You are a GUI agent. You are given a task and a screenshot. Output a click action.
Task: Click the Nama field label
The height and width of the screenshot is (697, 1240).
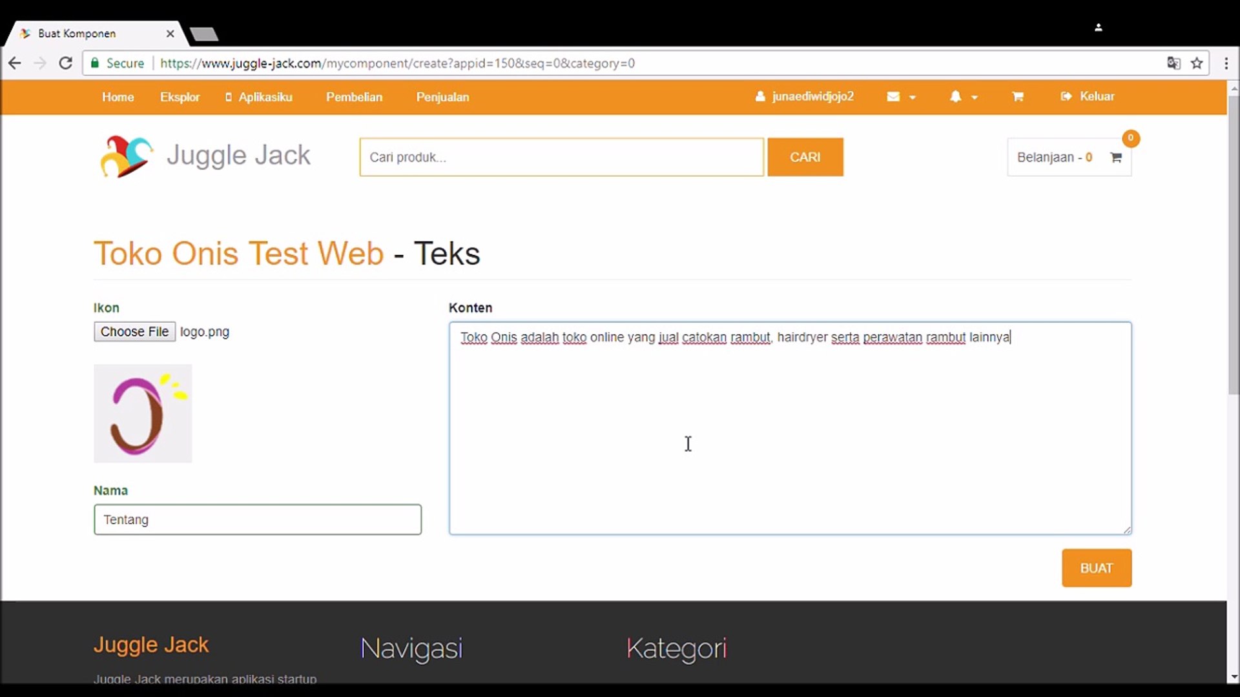pyautogui.click(x=110, y=490)
